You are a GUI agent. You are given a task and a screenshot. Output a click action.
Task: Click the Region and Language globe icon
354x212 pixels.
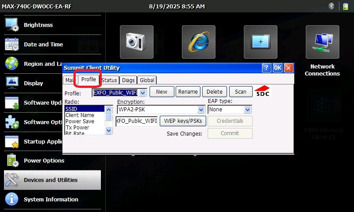pos(12,64)
